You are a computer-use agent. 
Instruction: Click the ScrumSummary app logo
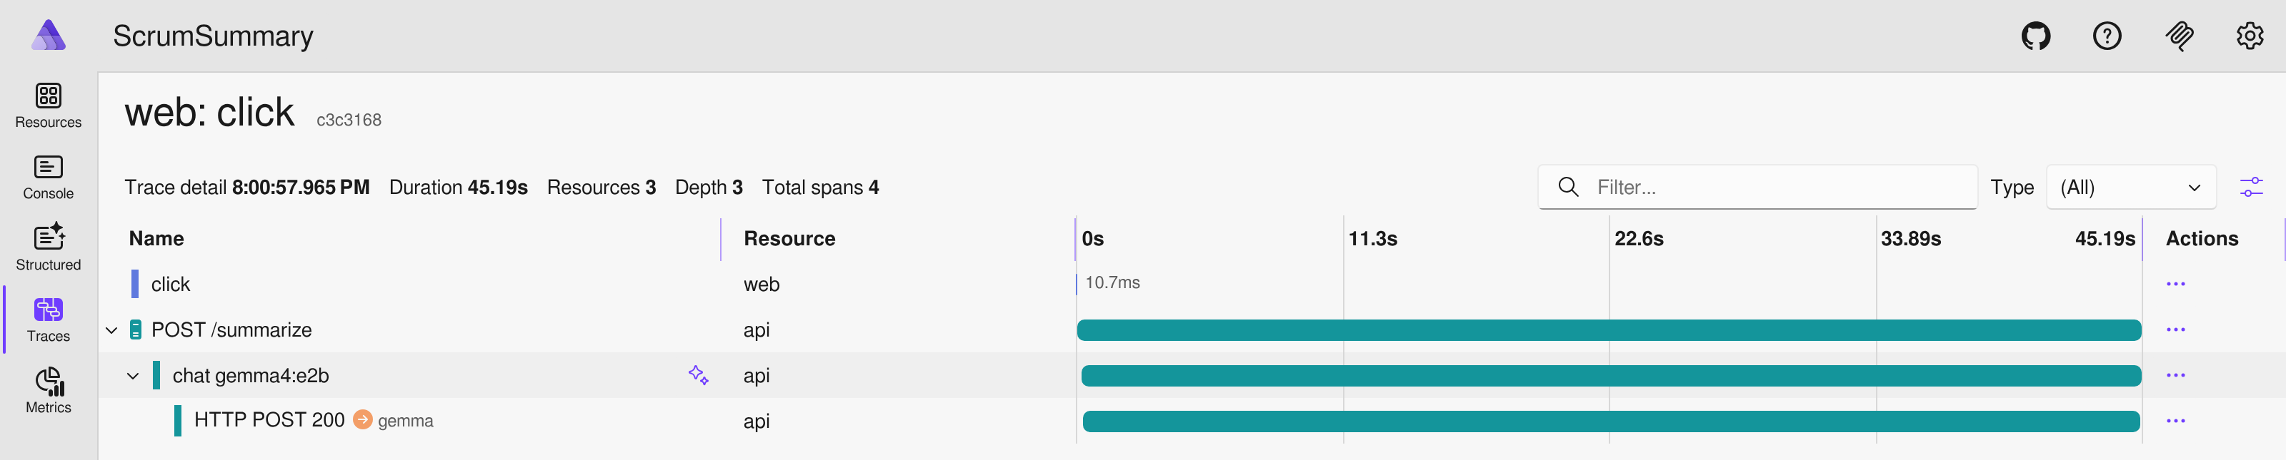pos(49,36)
